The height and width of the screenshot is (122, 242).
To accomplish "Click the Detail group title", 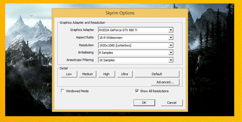I will click(x=63, y=68).
